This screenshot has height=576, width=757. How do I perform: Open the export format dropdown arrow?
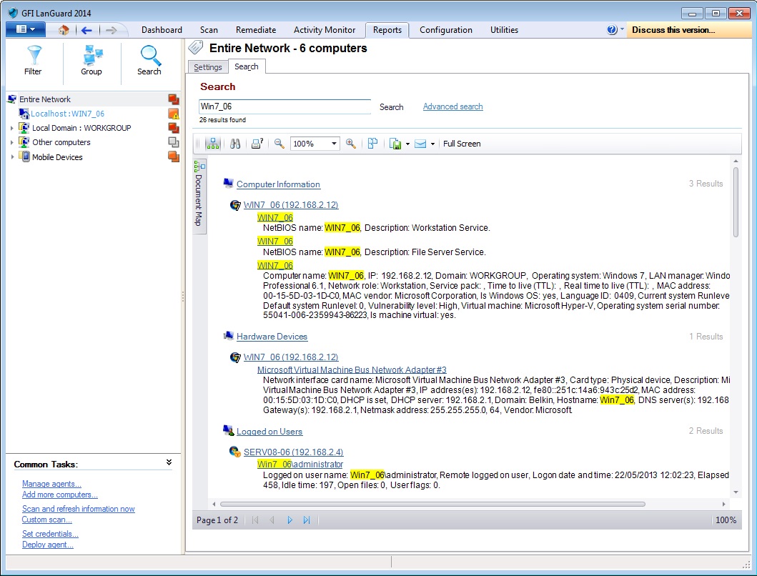point(407,144)
